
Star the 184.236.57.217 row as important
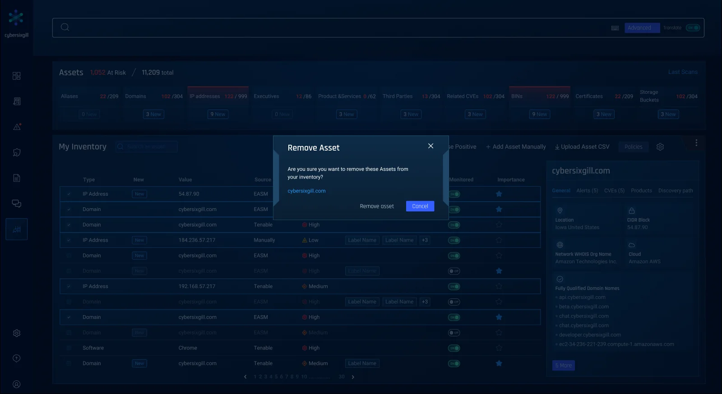tap(499, 240)
